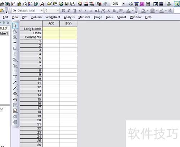Viewport: 180px width, 147px height.
Task: Select the Text tool
Action: click(x=15, y=77)
